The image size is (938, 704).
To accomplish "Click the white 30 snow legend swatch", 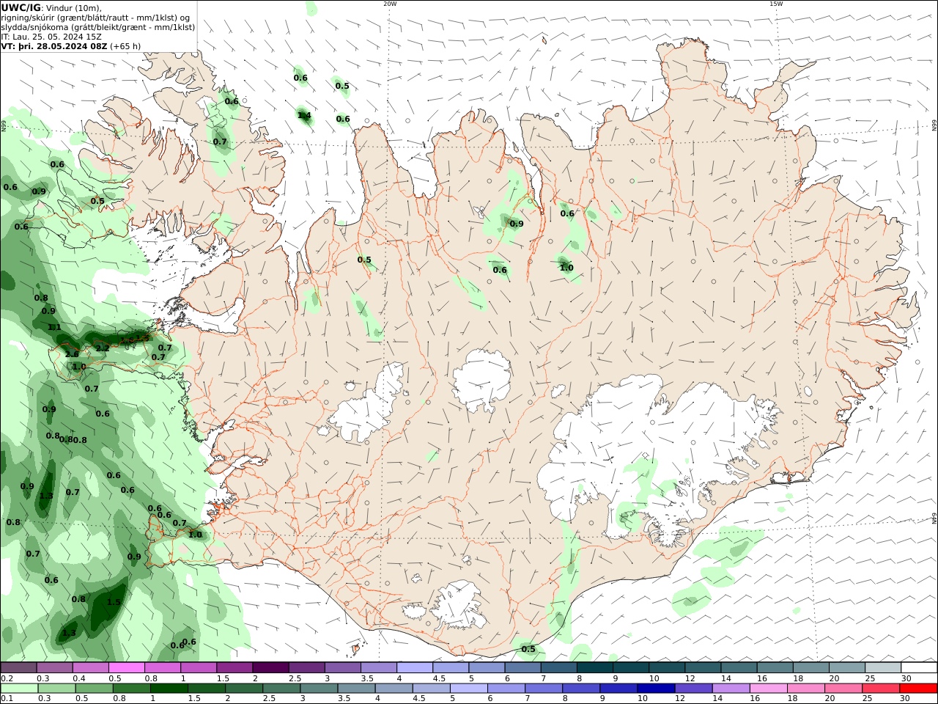I will click(x=920, y=667).
